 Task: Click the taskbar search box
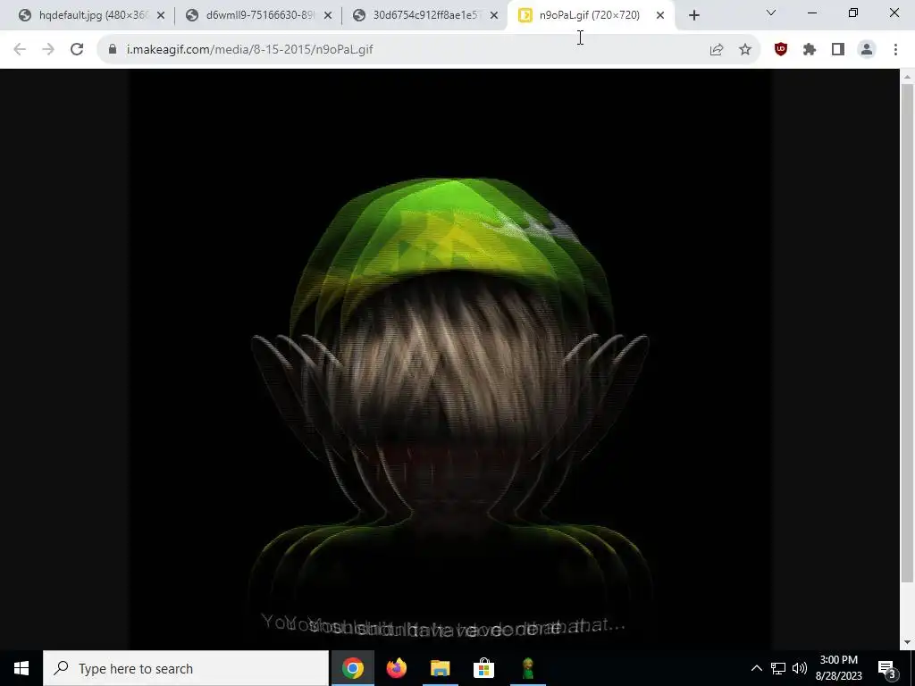[186, 668]
